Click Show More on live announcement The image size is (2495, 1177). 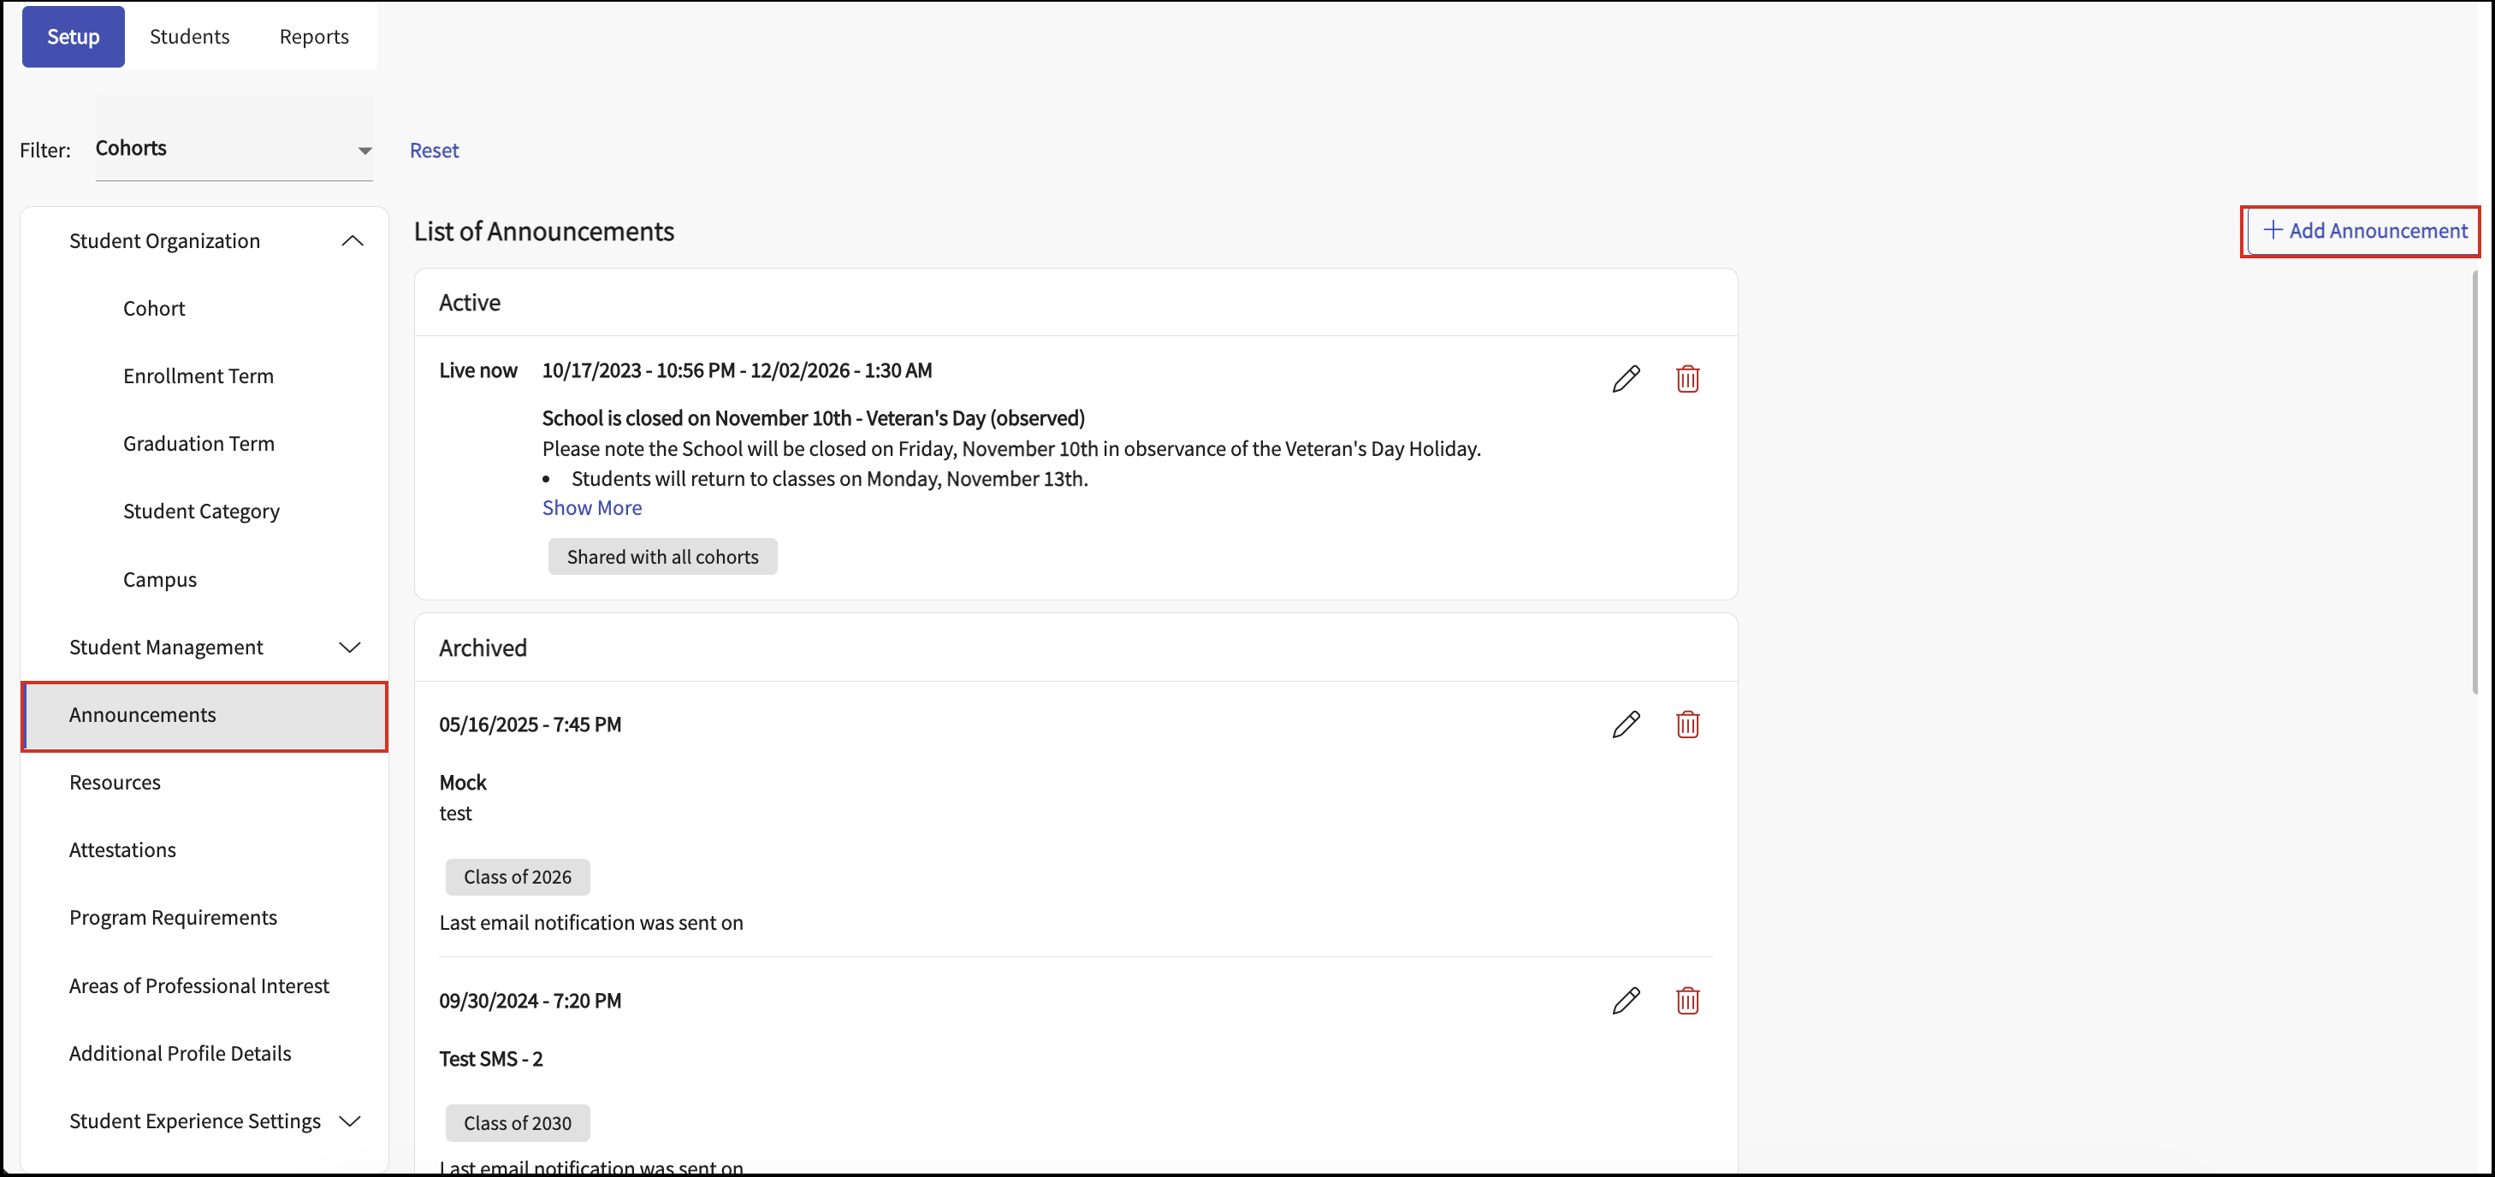592,507
